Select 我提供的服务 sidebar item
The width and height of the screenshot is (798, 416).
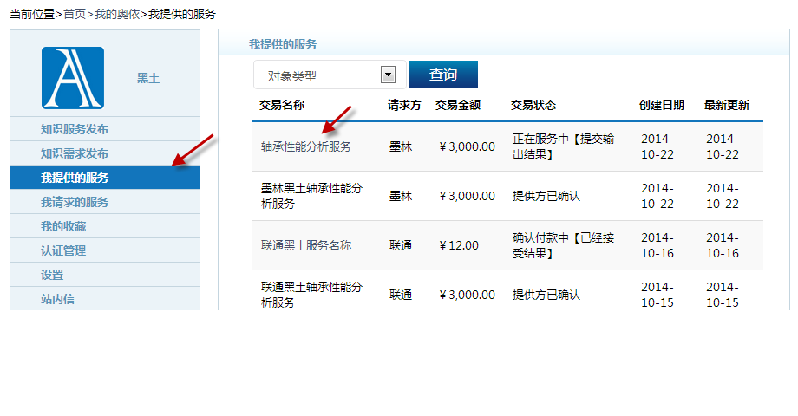(105, 178)
